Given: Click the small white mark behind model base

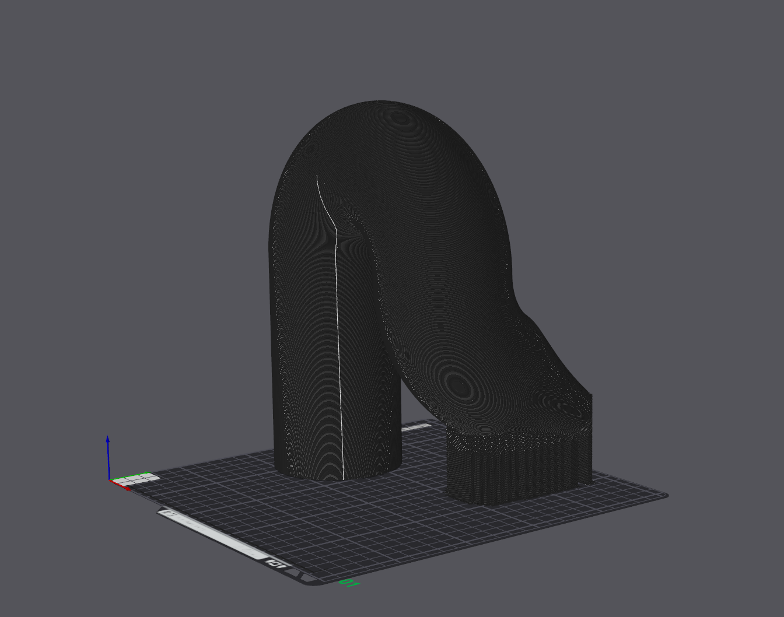Looking at the screenshot, I should pyautogui.click(x=415, y=427).
